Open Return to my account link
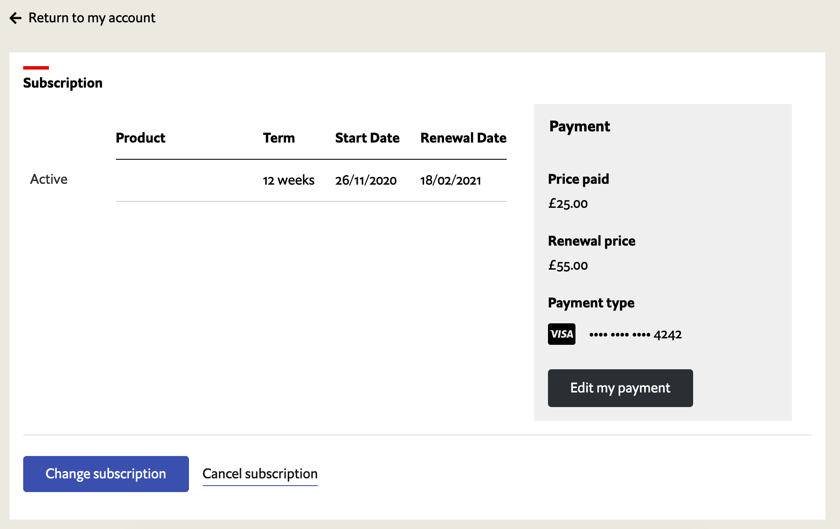 pos(91,18)
